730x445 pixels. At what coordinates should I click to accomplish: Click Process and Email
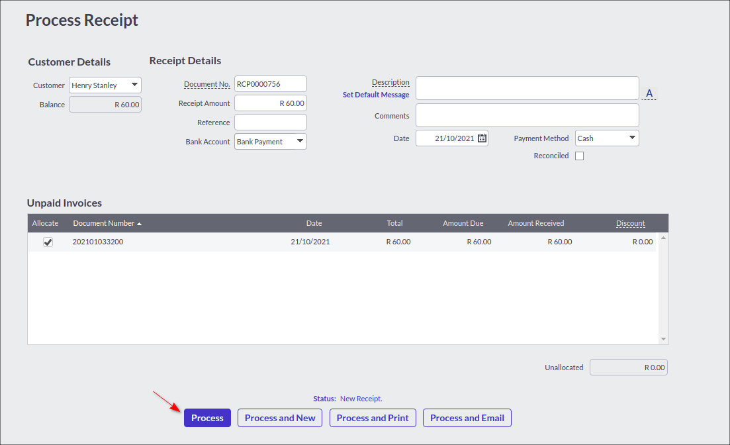click(x=467, y=418)
